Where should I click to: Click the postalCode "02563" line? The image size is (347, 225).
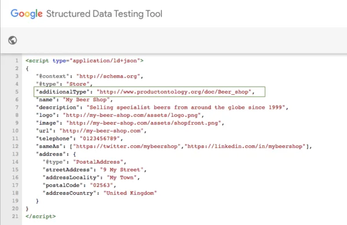click(x=79, y=185)
